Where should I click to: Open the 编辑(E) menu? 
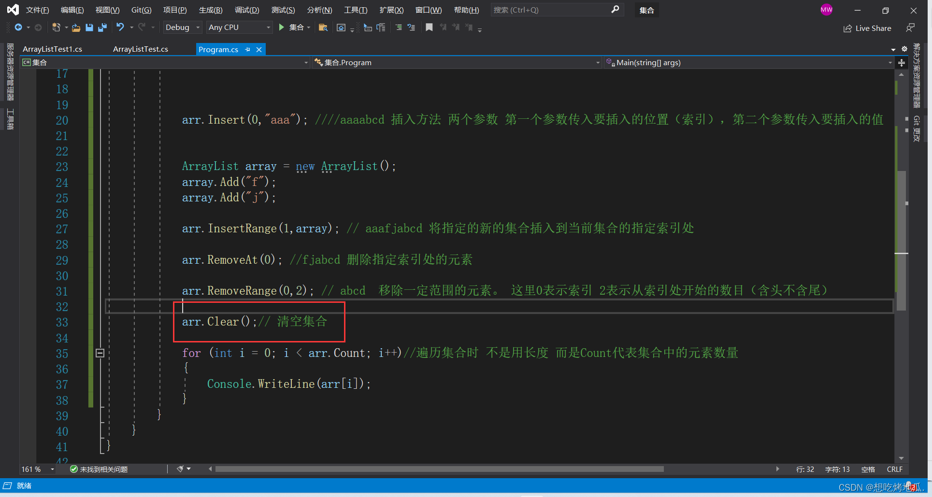(x=72, y=10)
